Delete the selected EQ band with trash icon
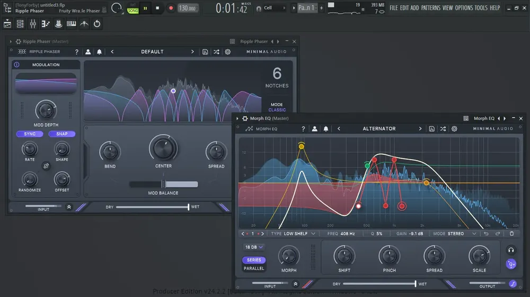530x297 pixels. tap(512, 234)
